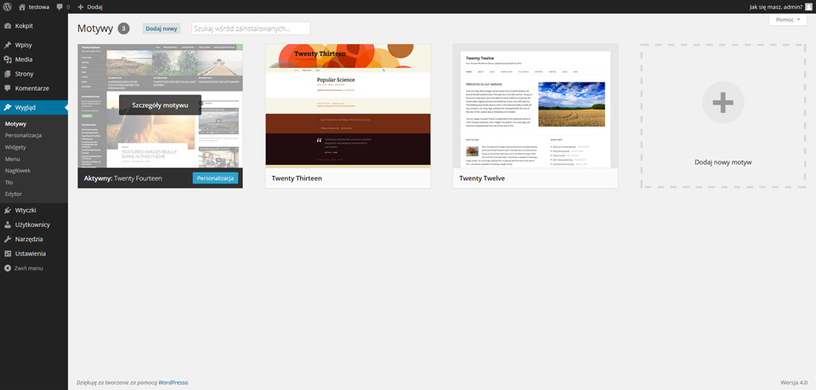Click the plus Dodaj icon in admin bar
This screenshot has width=816, height=390.
coord(81,7)
